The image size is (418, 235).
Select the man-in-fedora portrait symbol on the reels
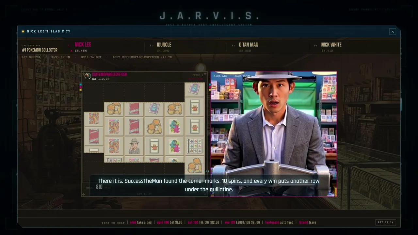click(x=134, y=146)
